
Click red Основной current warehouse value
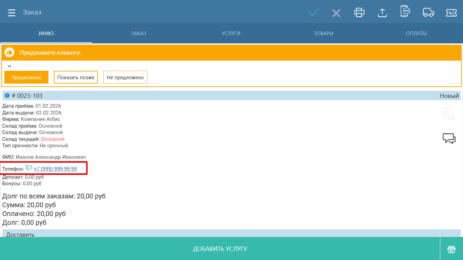(x=52, y=139)
